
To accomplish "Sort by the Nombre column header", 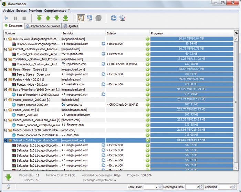I will (x=32, y=33).
